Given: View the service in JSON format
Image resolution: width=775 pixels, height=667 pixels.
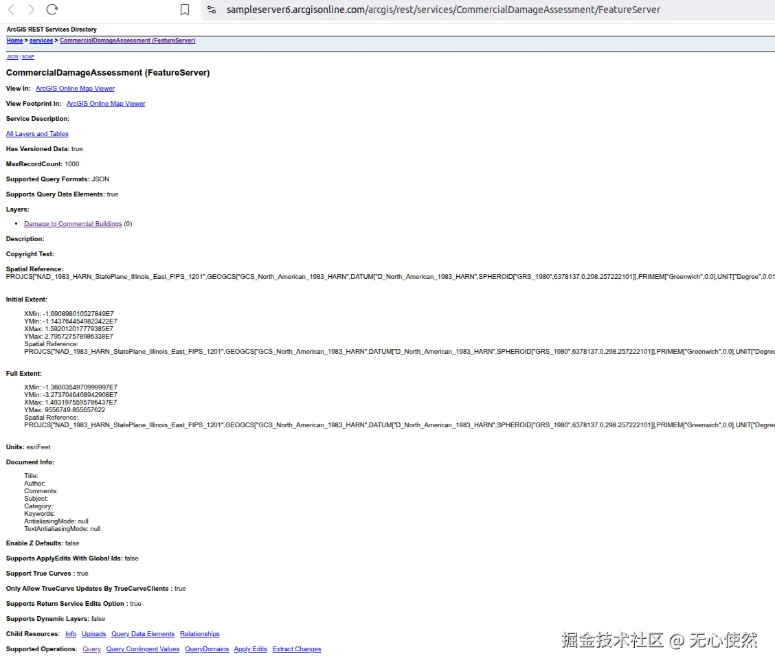Looking at the screenshot, I should coord(12,57).
